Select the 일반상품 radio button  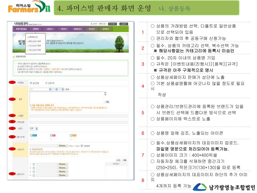pos(31,83)
